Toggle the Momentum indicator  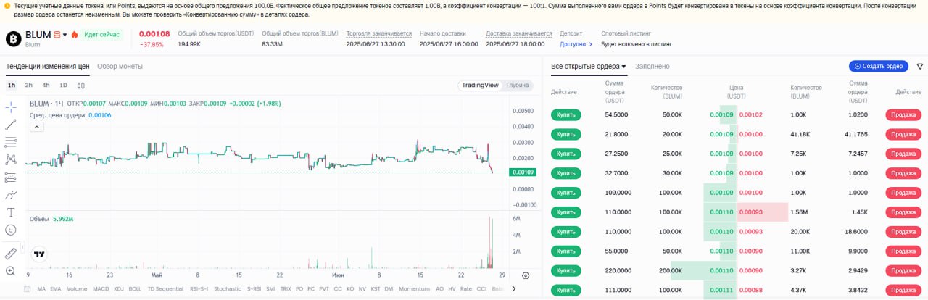click(415, 288)
